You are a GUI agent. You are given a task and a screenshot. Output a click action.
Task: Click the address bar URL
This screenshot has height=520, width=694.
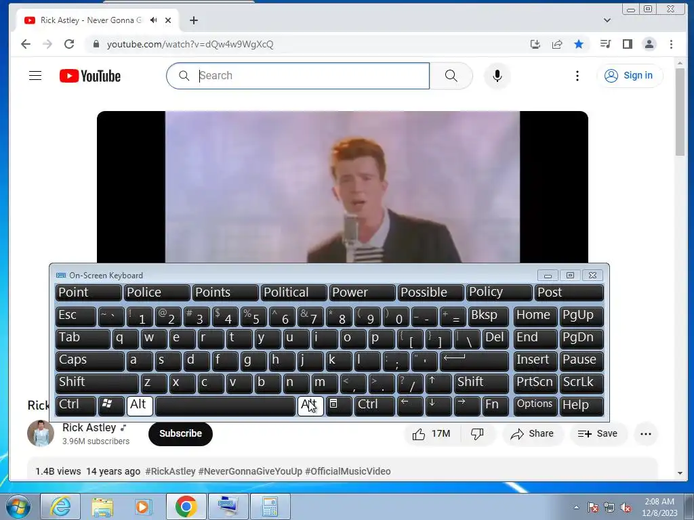pyautogui.click(x=190, y=44)
